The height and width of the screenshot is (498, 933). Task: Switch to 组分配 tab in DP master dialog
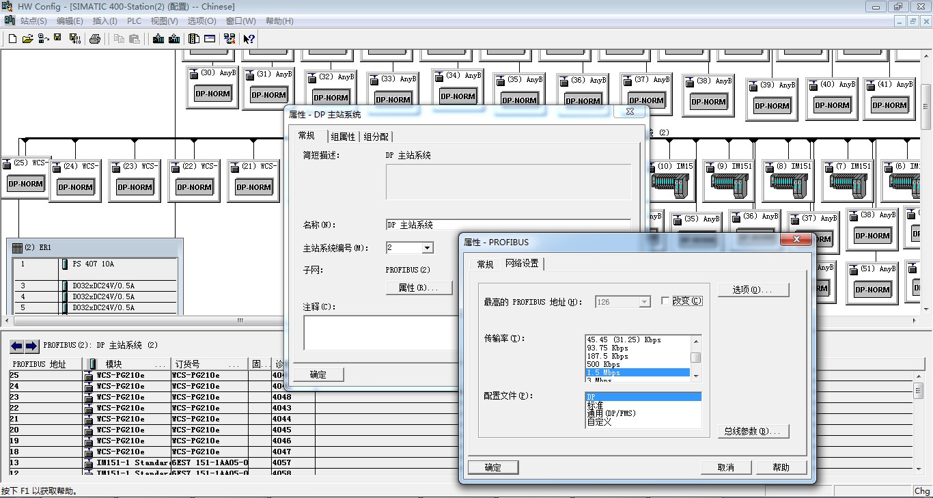tap(376, 137)
